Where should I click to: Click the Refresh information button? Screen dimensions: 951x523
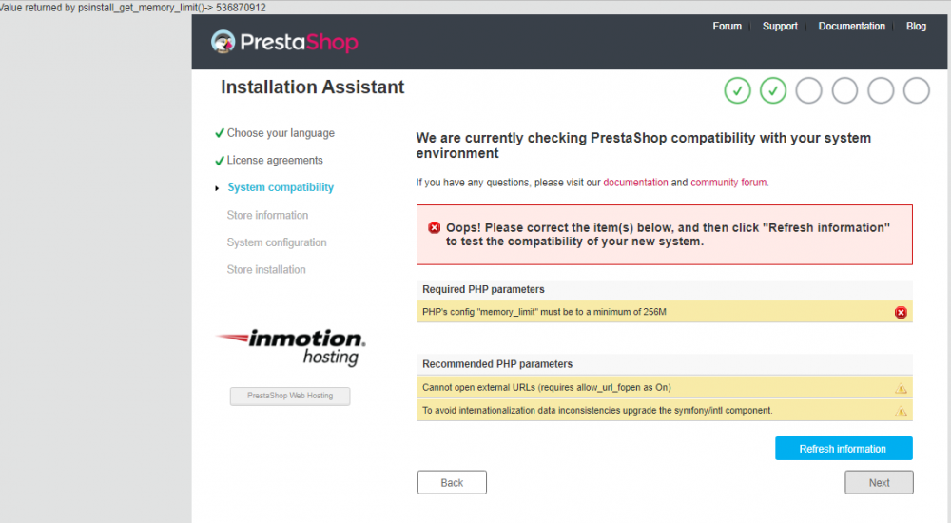[x=843, y=449]
